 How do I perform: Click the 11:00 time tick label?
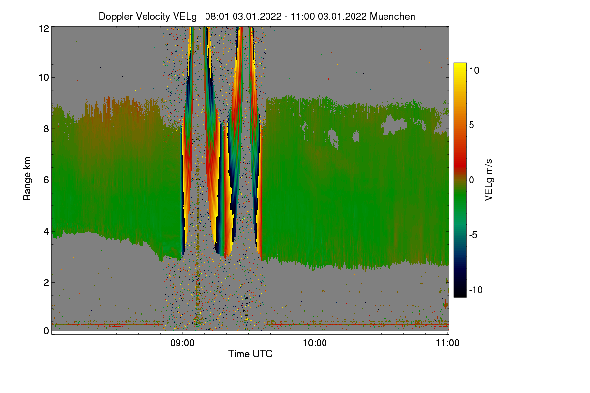pyautogui.click(x=447, y=343)
